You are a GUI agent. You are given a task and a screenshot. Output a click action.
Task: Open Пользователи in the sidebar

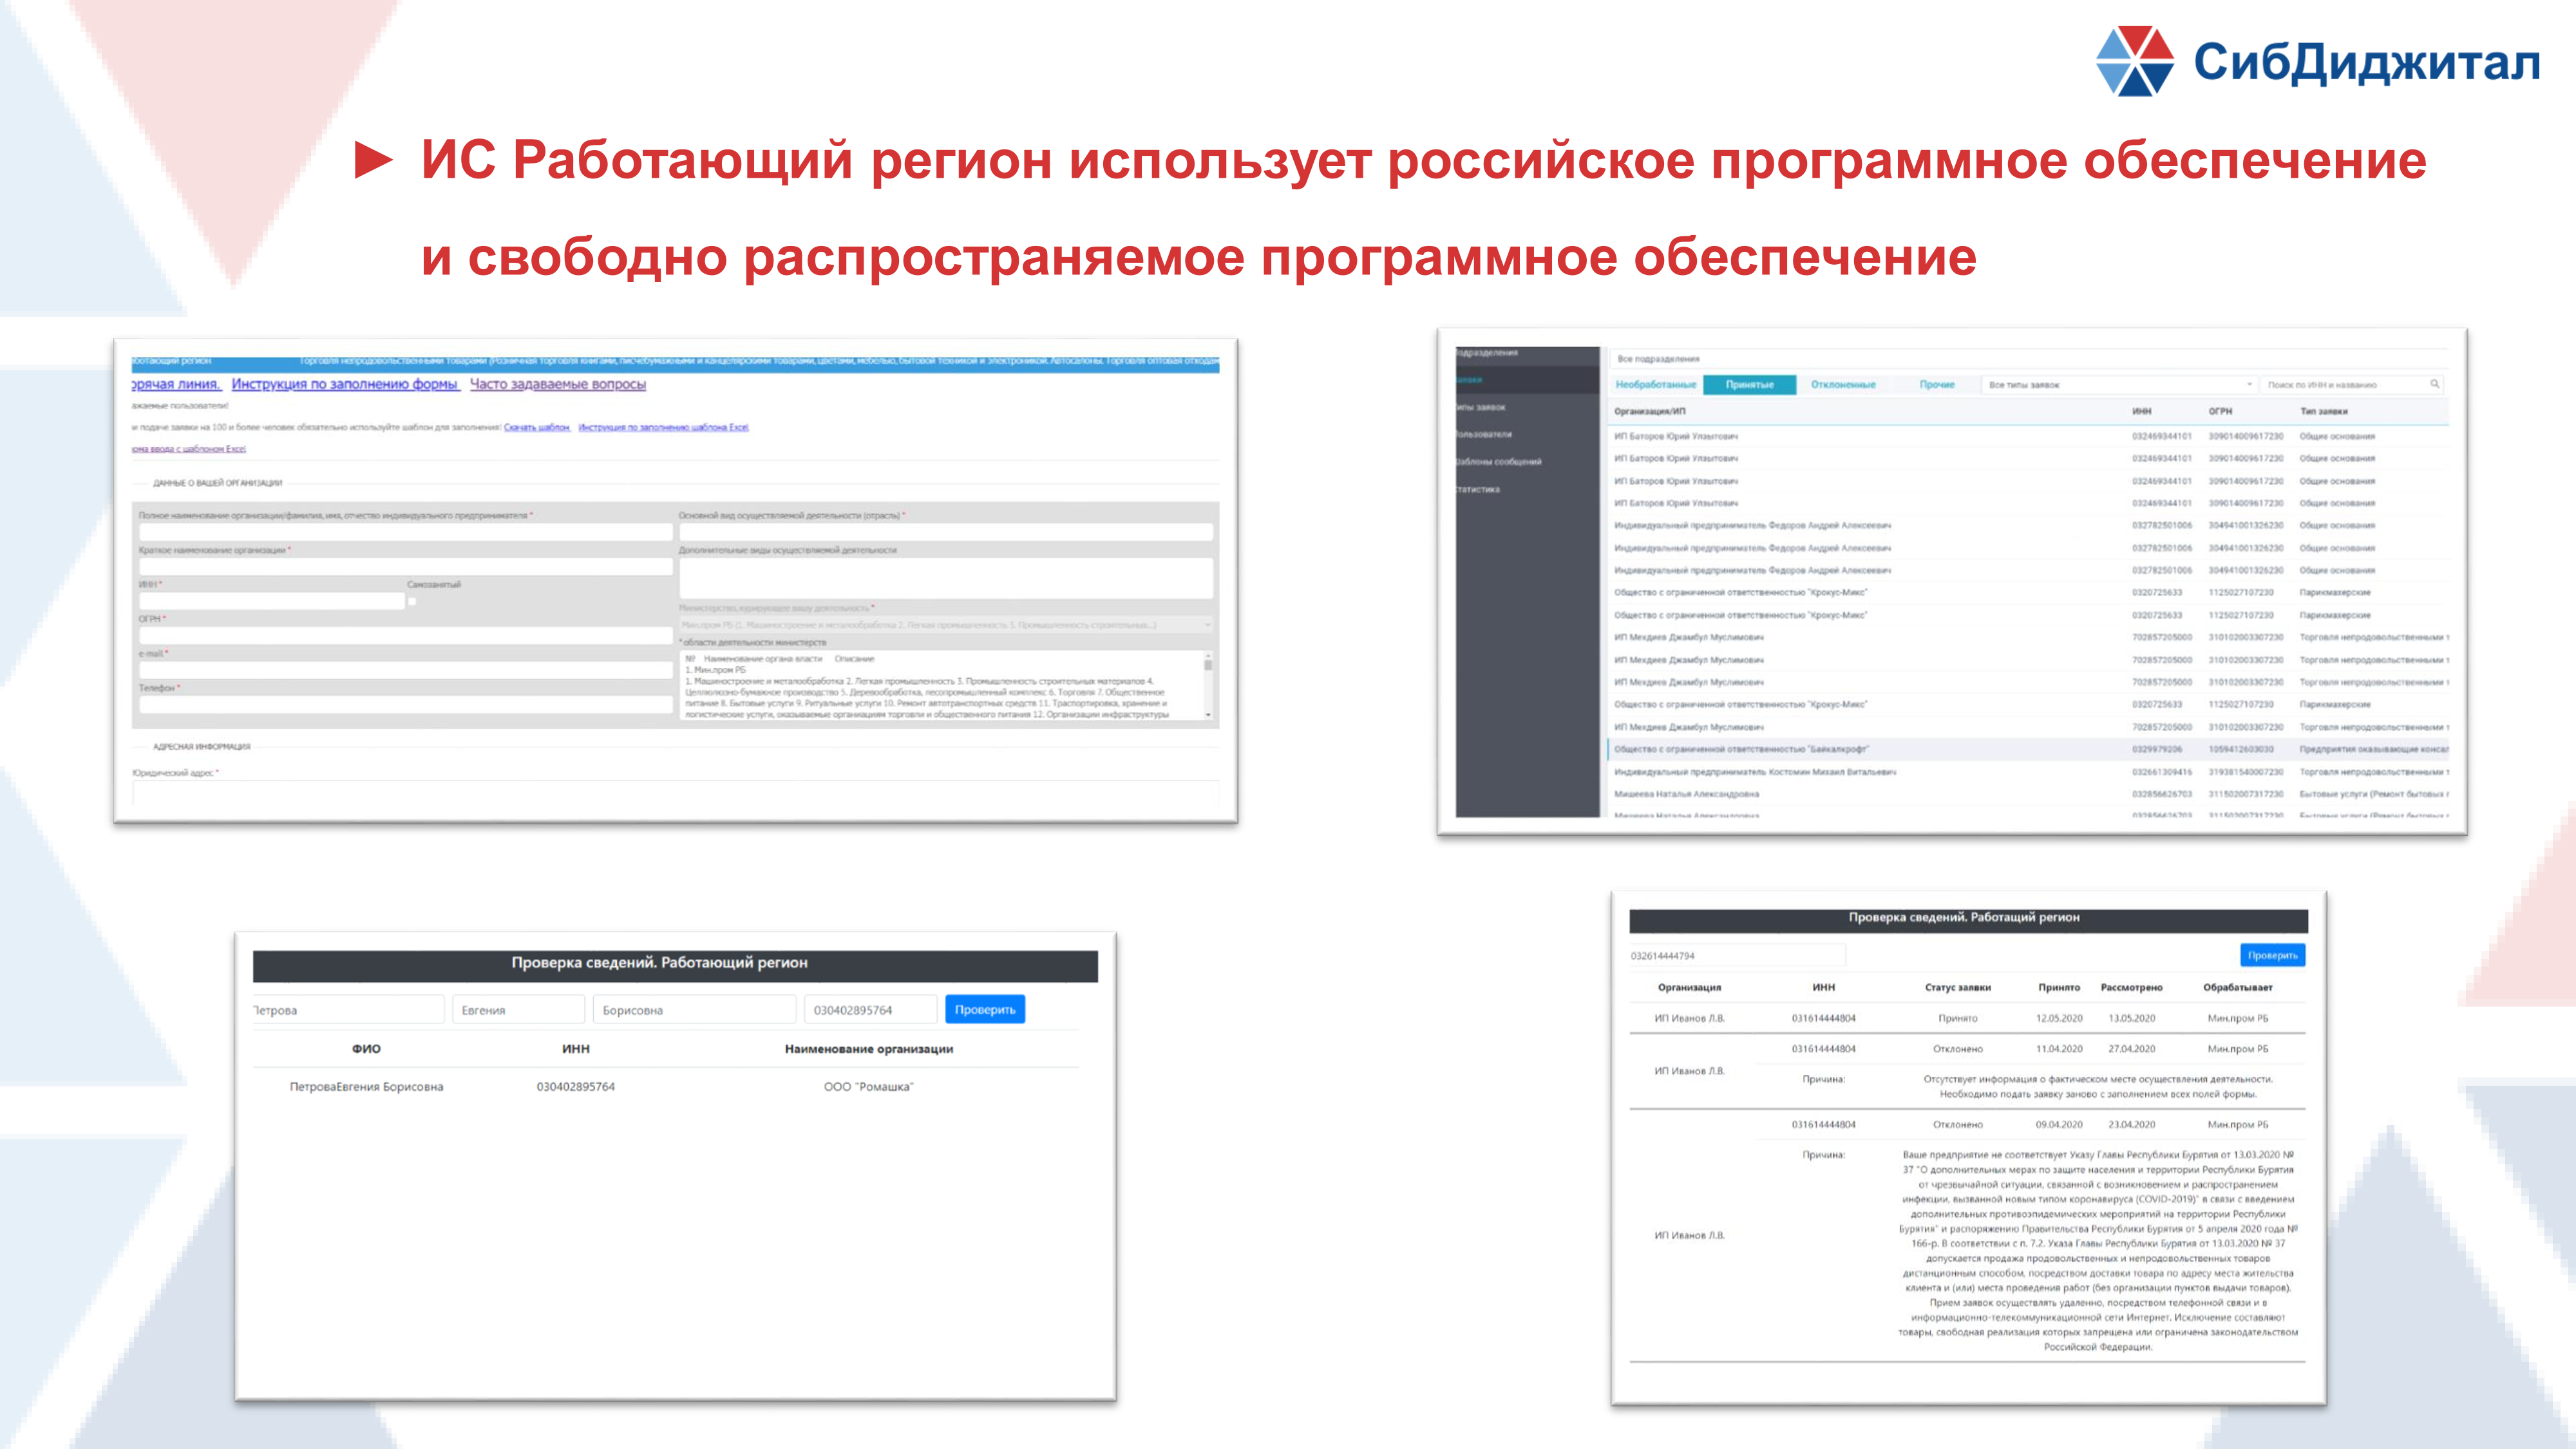pos(1527,434)
